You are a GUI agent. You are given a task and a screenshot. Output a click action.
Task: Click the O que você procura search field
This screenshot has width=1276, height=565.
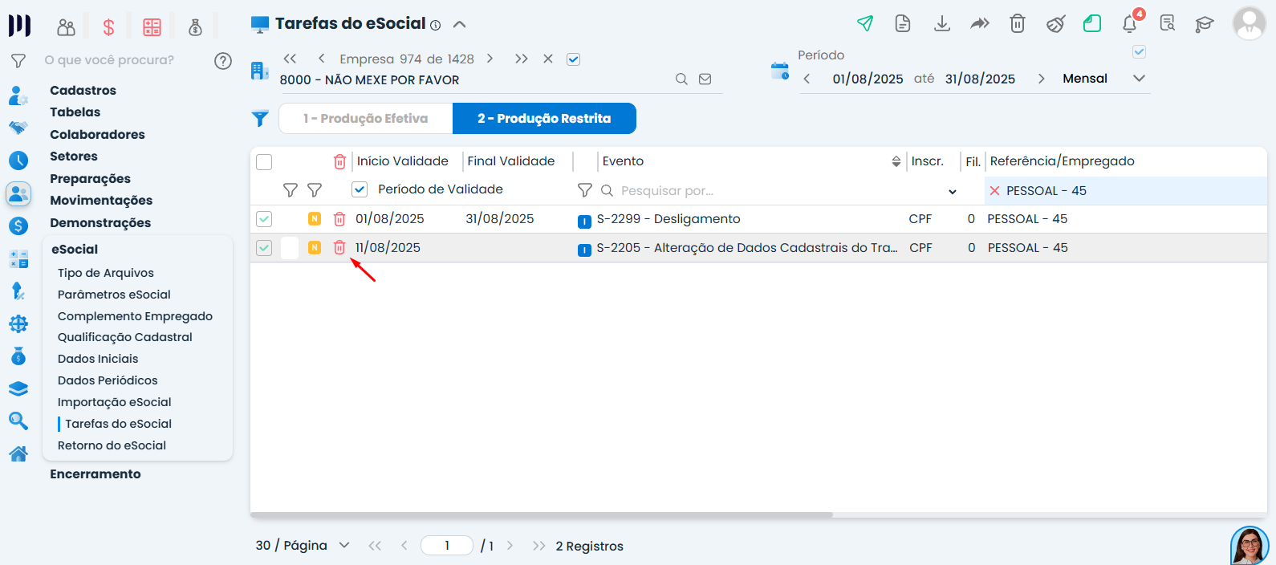pos(109,60)
